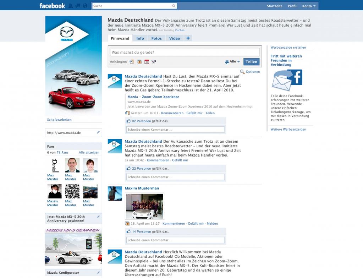
Task: Open Mazda - Zoom-Zoom Xperience link
Action: (x=153, y=97)
